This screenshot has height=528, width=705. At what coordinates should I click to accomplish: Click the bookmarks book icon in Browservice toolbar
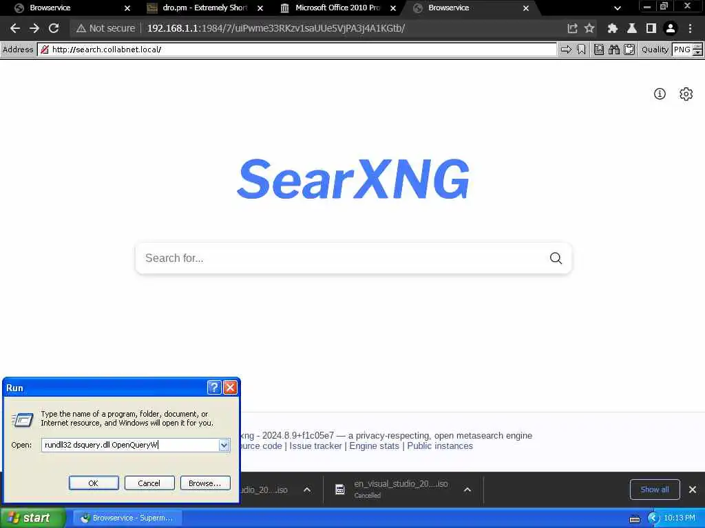[599, 49]
